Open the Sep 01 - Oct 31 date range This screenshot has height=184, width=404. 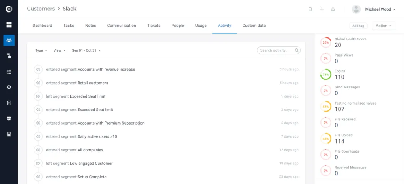pyautogui.click(x=86, y=50)
